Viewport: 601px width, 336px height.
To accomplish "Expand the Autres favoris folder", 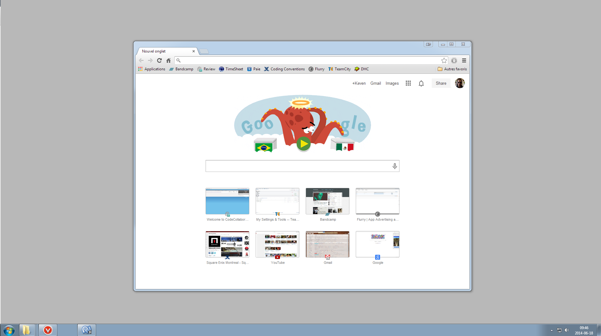I will click(x=452, y=69).
